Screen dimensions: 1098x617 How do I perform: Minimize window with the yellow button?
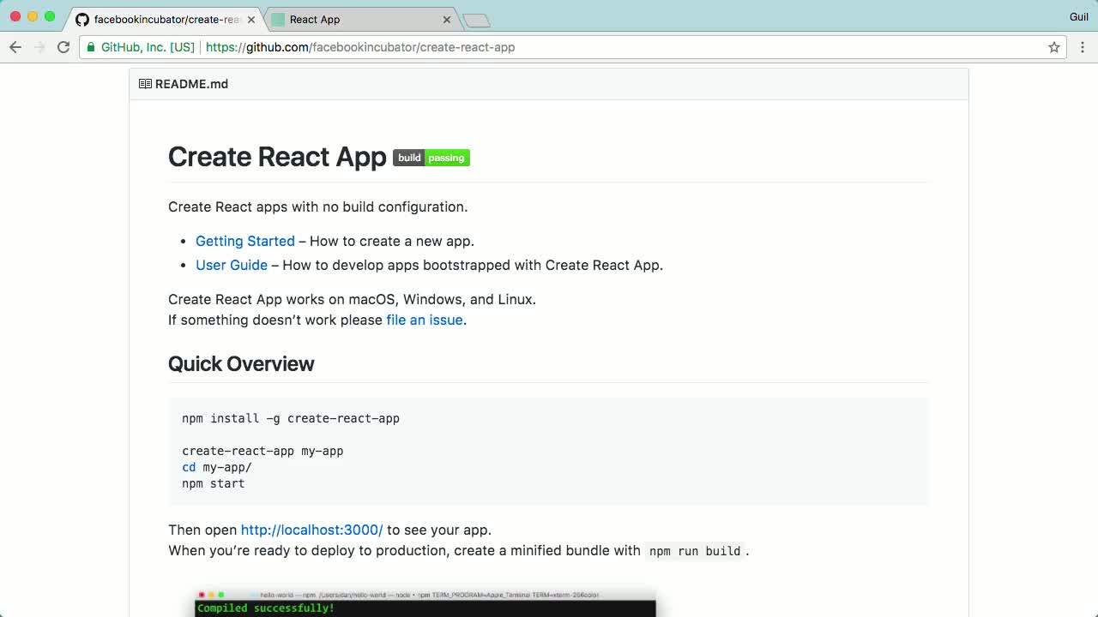33,16
